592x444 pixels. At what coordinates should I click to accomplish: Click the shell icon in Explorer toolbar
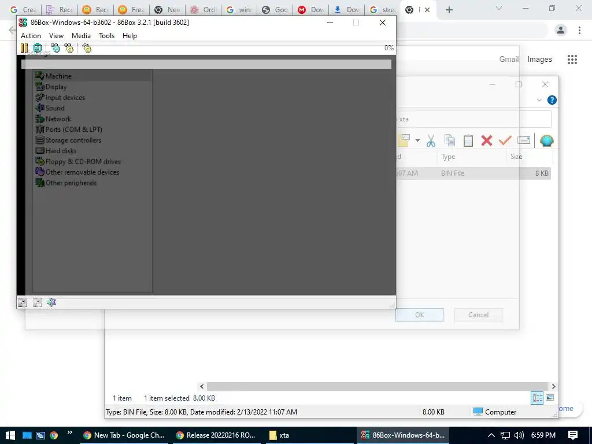point(546,140)
